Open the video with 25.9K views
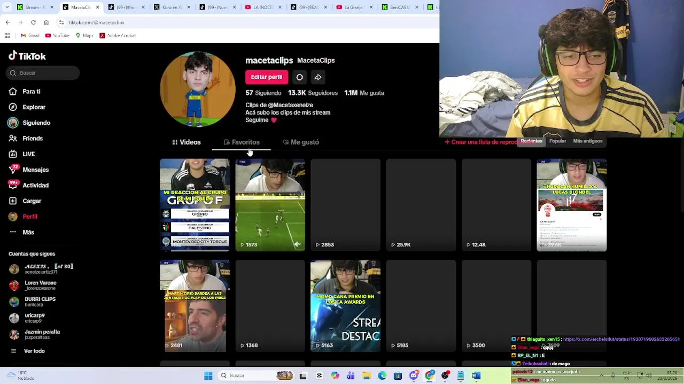The height and width of the screenshot is (384, 684). tap(421, 205)
